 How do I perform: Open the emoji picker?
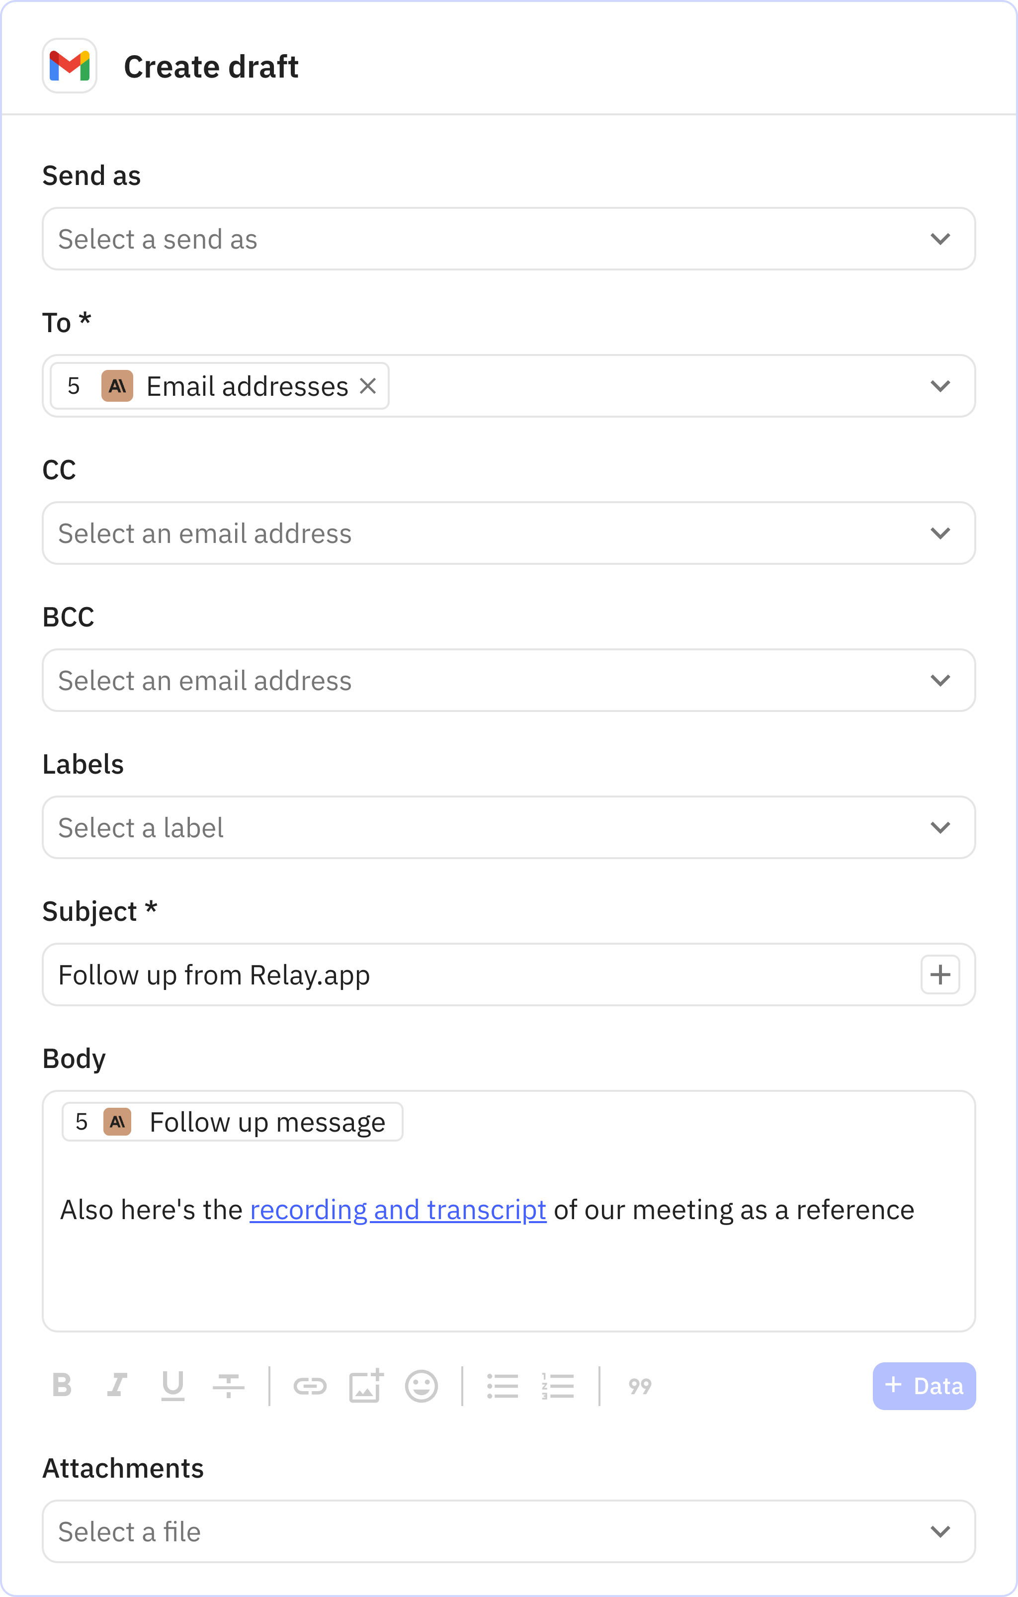pos(422,1385)
